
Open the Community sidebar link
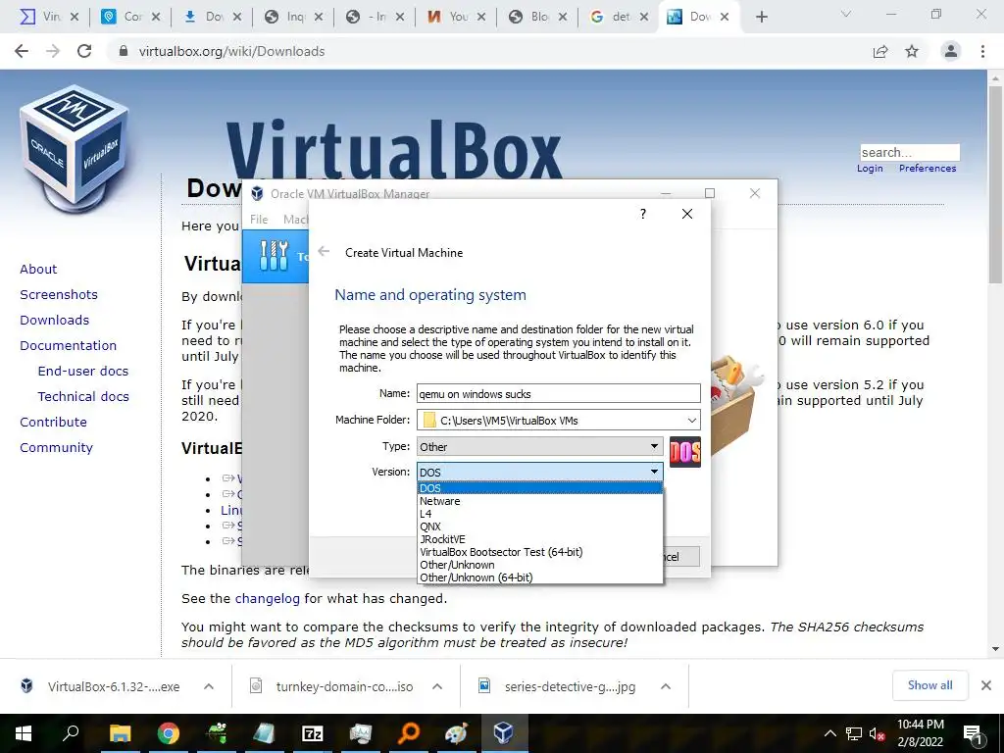[x=56, y=447]
